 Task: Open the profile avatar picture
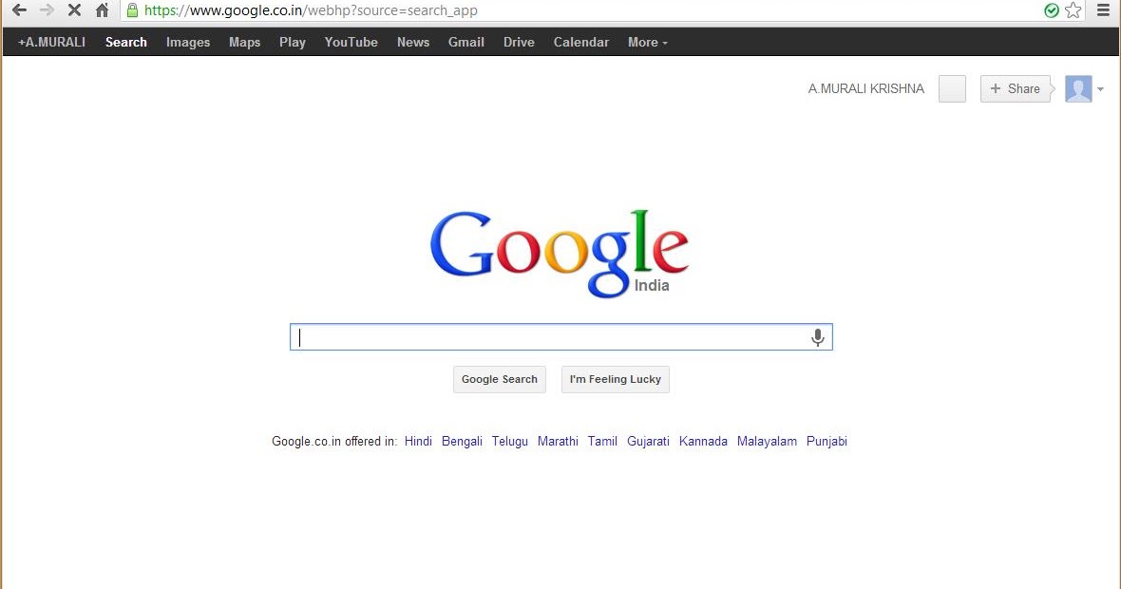click(x=1078, y=88)
